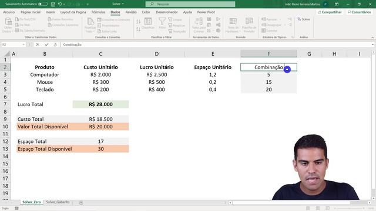Screen dimensions: 376x211
Task: Switch to the Power Pivot tab
Action: [x=206, y=12]
